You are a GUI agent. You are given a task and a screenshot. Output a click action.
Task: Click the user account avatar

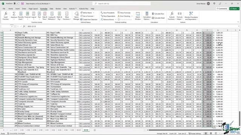pos(208,3)
